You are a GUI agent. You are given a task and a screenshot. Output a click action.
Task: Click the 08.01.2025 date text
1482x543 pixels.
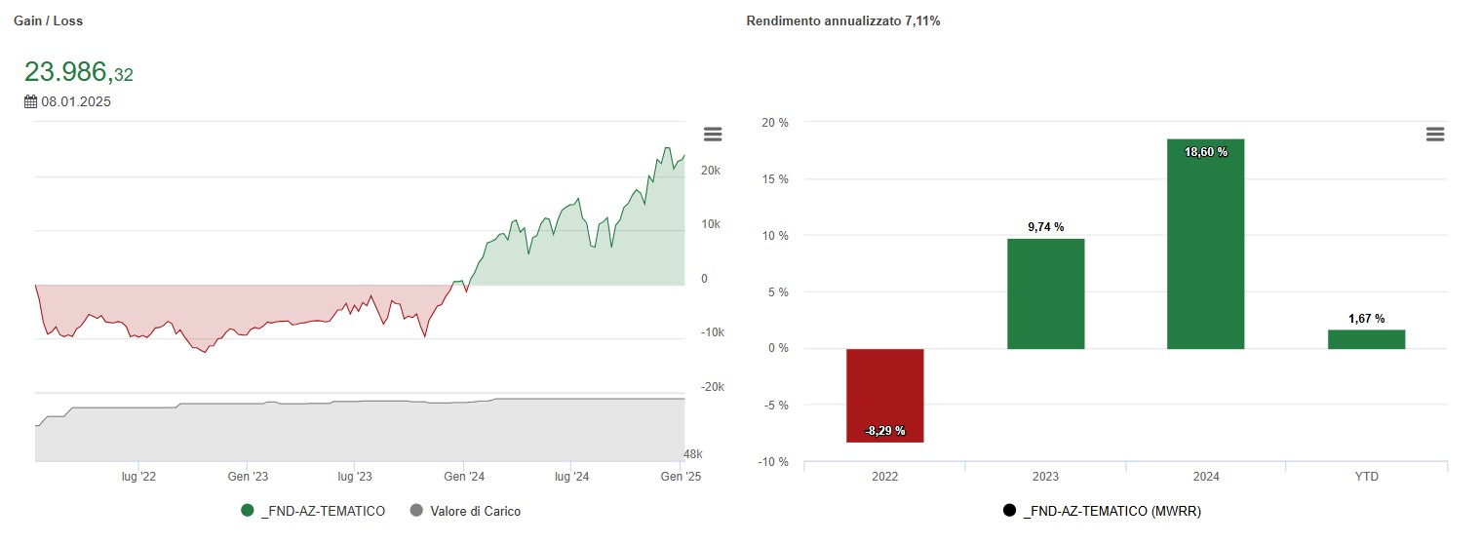pos(76,101)
